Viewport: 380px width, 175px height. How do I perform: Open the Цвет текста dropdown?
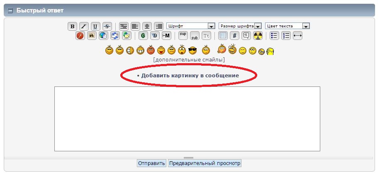tap(287, 26)
